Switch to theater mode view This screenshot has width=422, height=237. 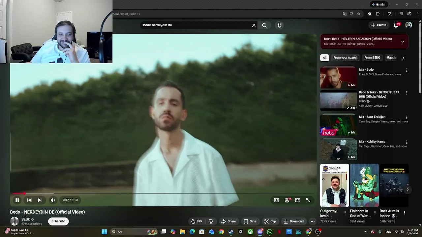pos(298,200)
